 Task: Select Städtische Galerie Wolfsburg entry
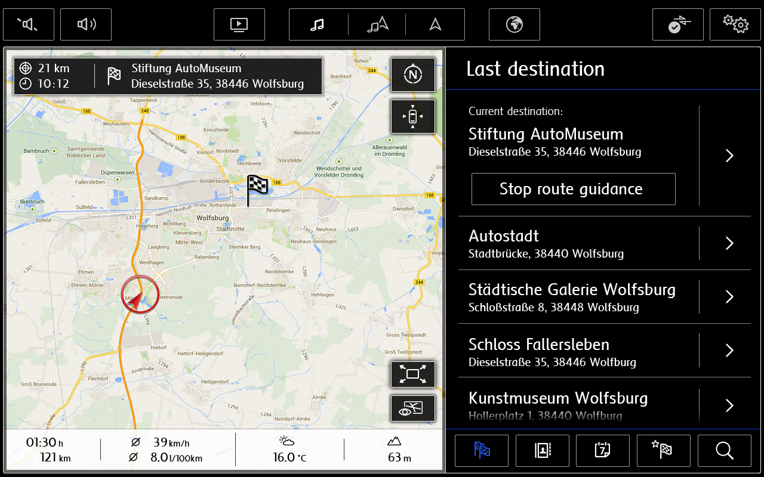[x=578, y=297]
